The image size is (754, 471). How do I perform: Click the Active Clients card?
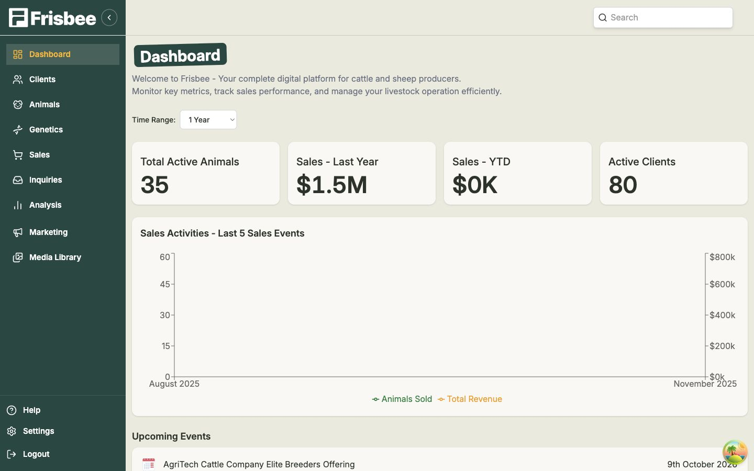coord(674,173)
